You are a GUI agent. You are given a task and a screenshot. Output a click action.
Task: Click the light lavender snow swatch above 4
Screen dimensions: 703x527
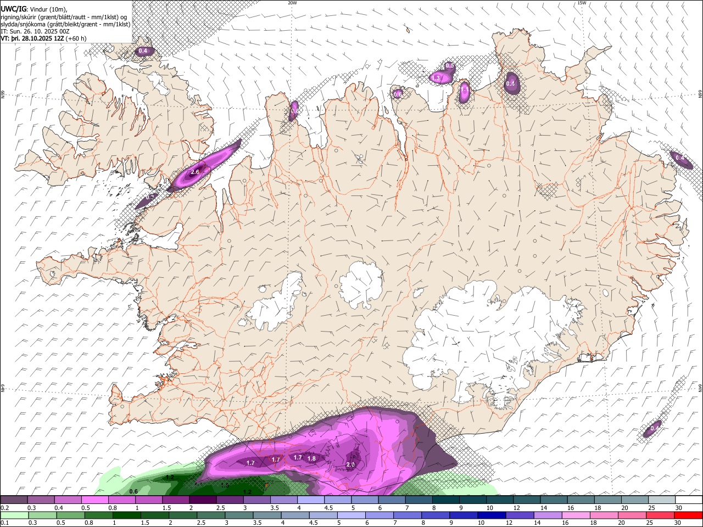pyautogui.click(x=311, y=500)
